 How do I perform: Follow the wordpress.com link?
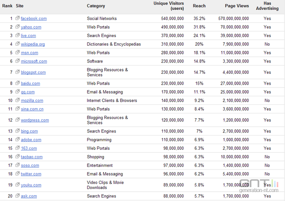coord(35,120)
